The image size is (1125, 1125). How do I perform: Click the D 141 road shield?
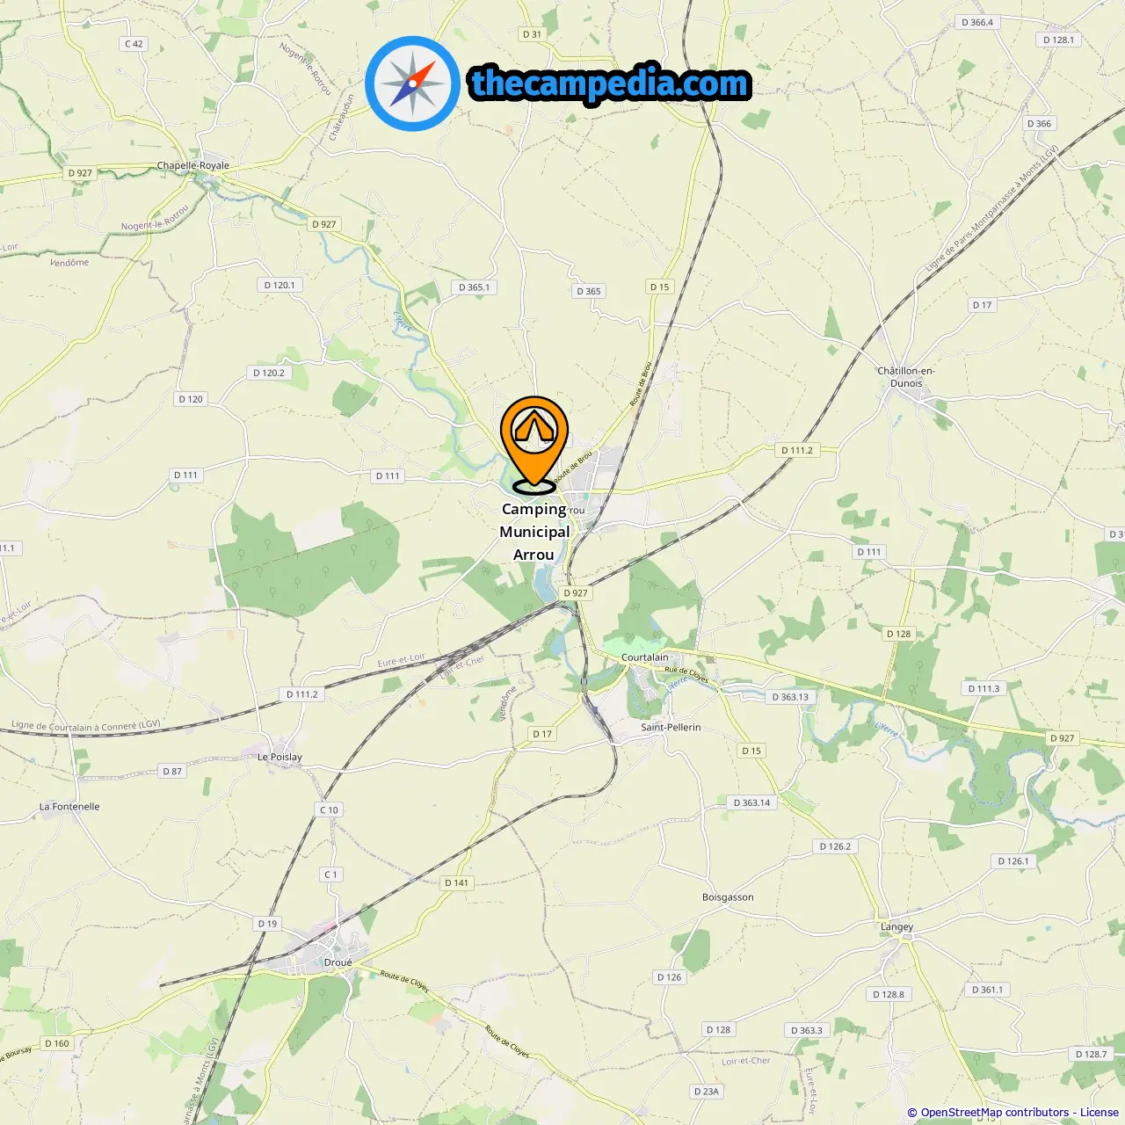[457, 882]
